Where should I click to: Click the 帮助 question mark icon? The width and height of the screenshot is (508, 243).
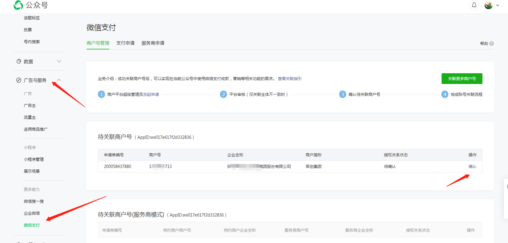click(491, 43)
